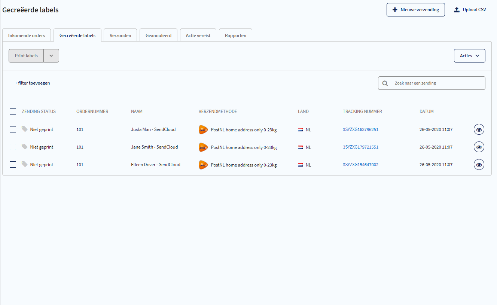View details of Justa Man shipment via eye icon
Screen dimensions: 497x305
point(479,129)
